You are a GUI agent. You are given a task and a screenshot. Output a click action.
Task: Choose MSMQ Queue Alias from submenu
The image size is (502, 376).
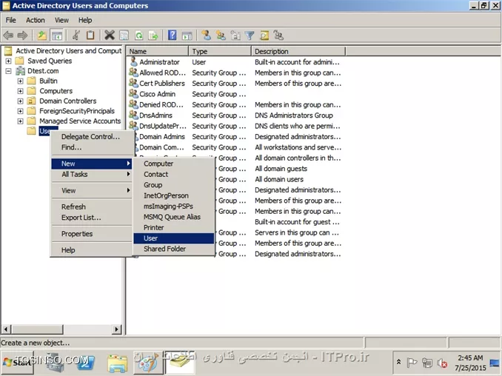pyautogui.click(x=173, y=217)
